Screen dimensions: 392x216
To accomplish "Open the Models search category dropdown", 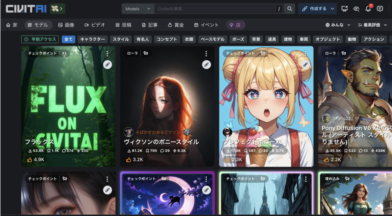I will click(138, 9).
